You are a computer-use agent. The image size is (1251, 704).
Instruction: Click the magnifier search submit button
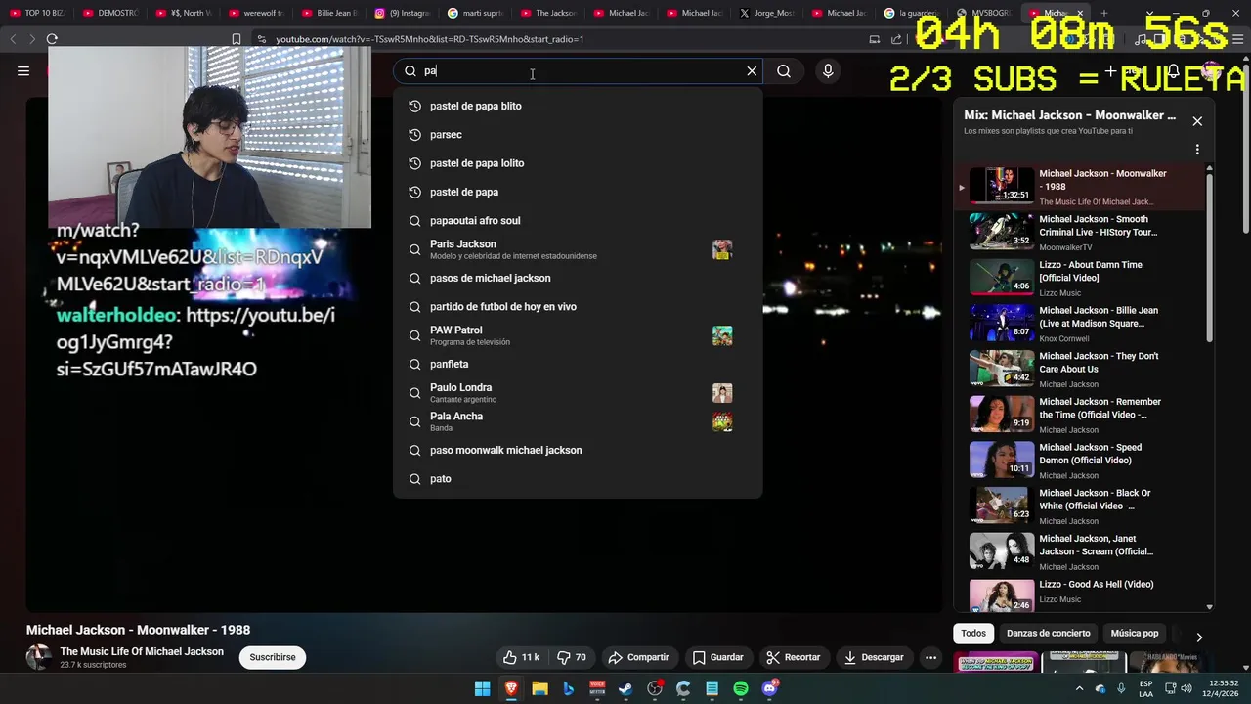784,71
